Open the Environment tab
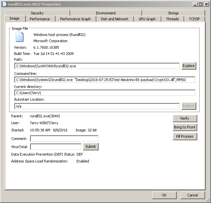Viewport: 211px width, 203px height. 106,13
